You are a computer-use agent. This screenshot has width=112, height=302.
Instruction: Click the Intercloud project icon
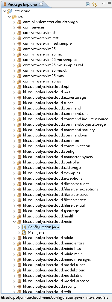[x=10, y=11]
